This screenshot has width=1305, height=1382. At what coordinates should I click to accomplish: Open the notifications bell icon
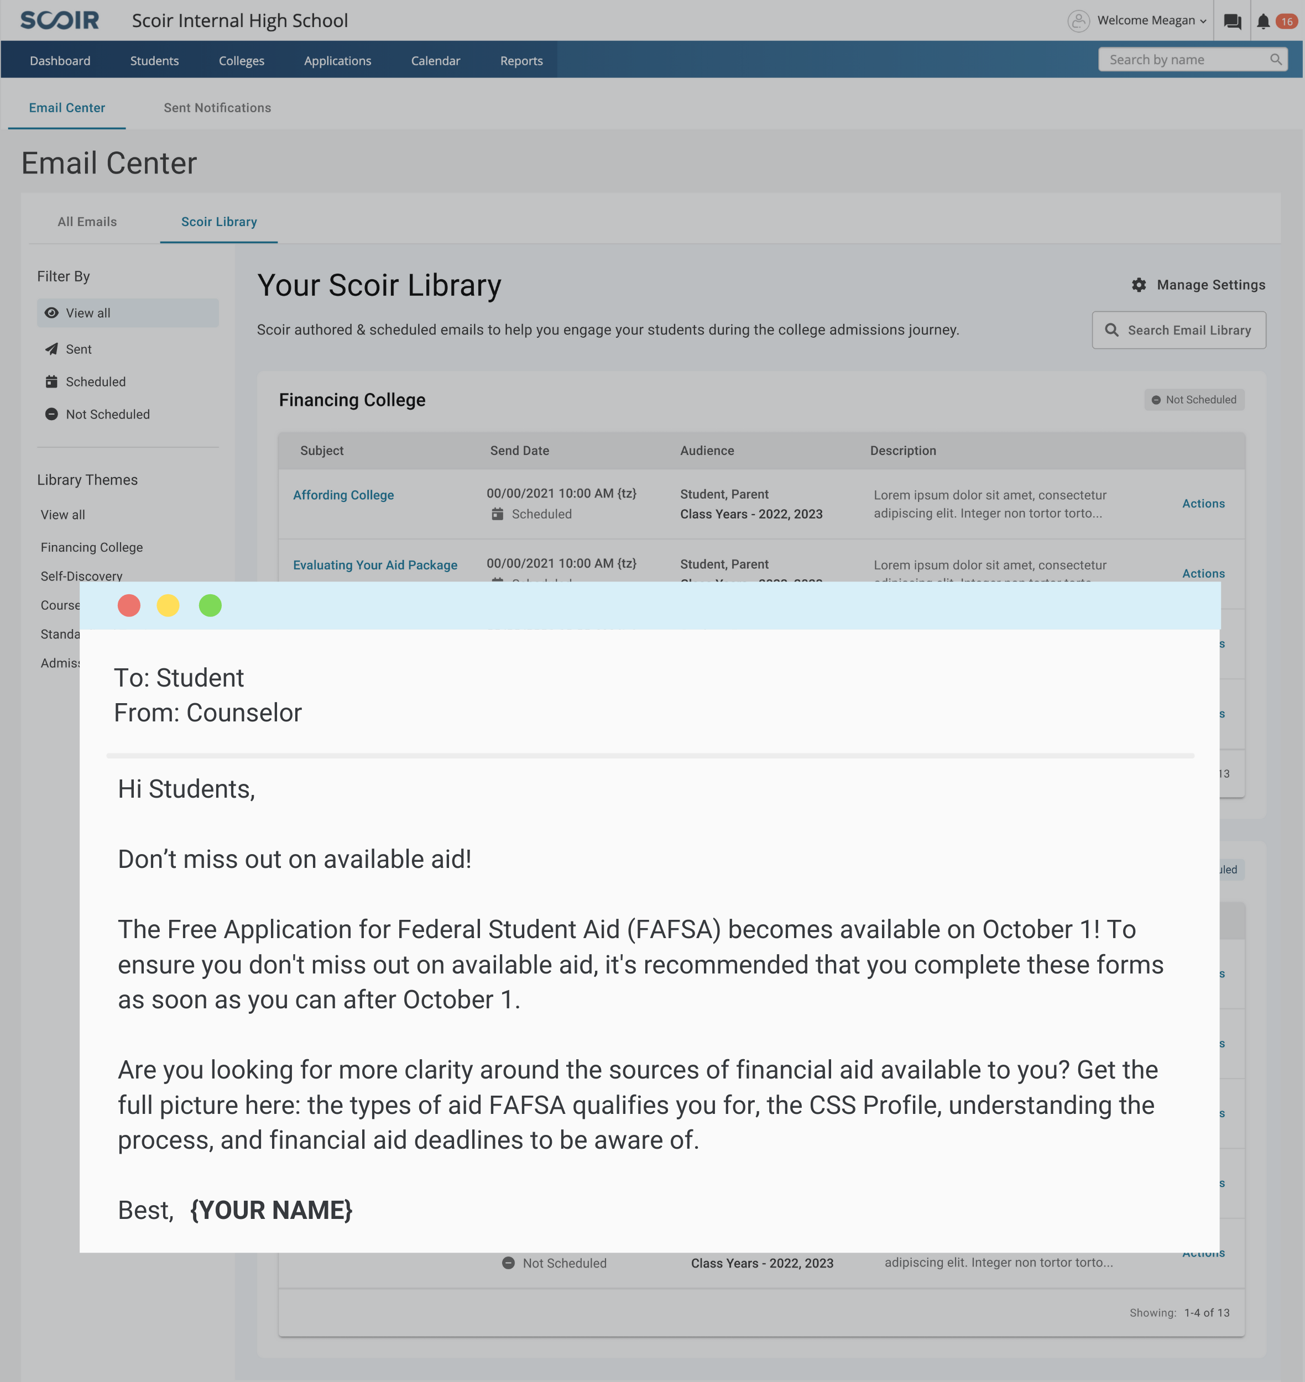(1264, 21)
